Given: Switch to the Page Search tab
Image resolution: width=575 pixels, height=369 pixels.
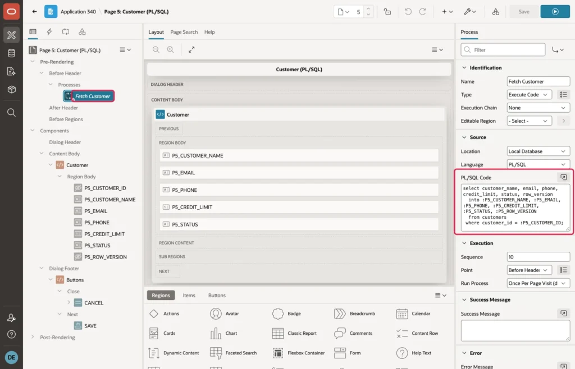Looking at the screenshot, I should click(x=184, y=32).
